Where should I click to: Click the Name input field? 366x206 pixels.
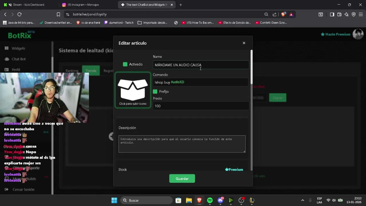pos(201,65)
